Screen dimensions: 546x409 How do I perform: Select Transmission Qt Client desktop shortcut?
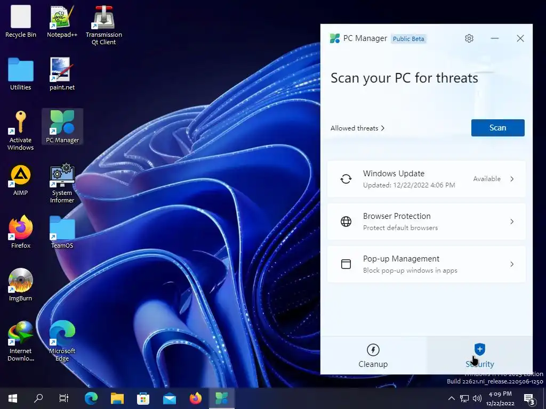click(104, 25)
